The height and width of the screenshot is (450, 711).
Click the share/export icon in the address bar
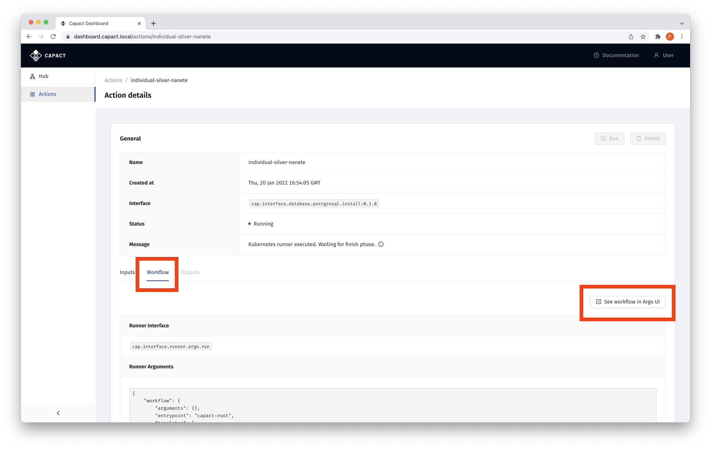click(x=631, y=37)
